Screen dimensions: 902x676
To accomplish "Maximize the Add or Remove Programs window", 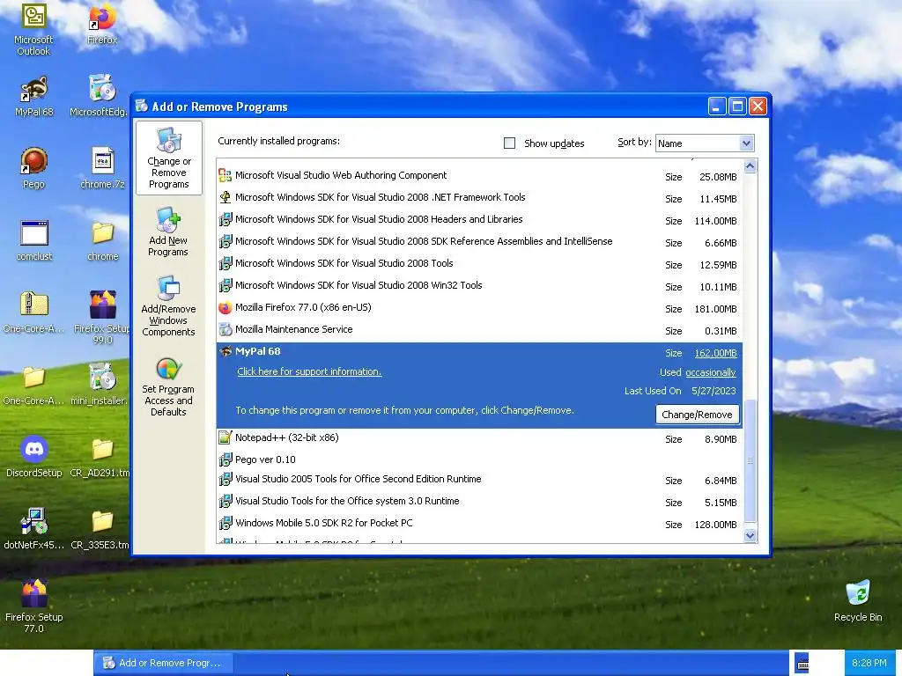I will [x=737, y=107].
